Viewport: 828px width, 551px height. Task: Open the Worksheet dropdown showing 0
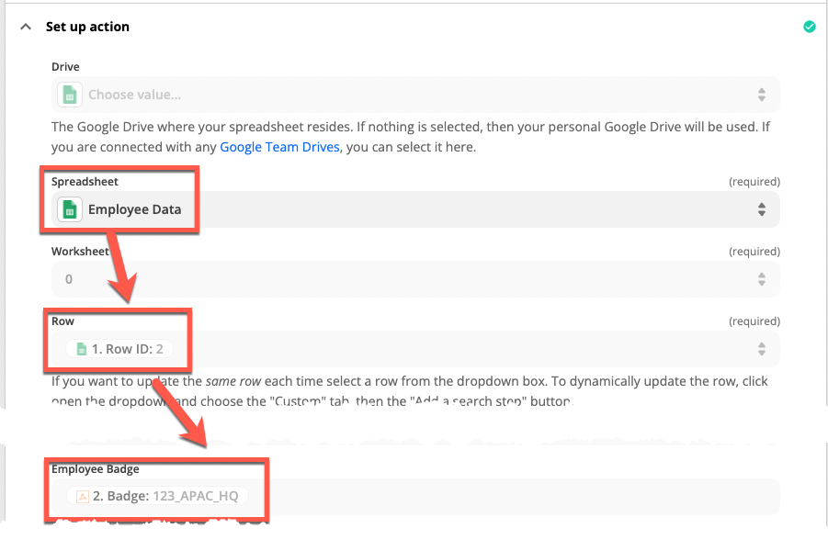404,278
